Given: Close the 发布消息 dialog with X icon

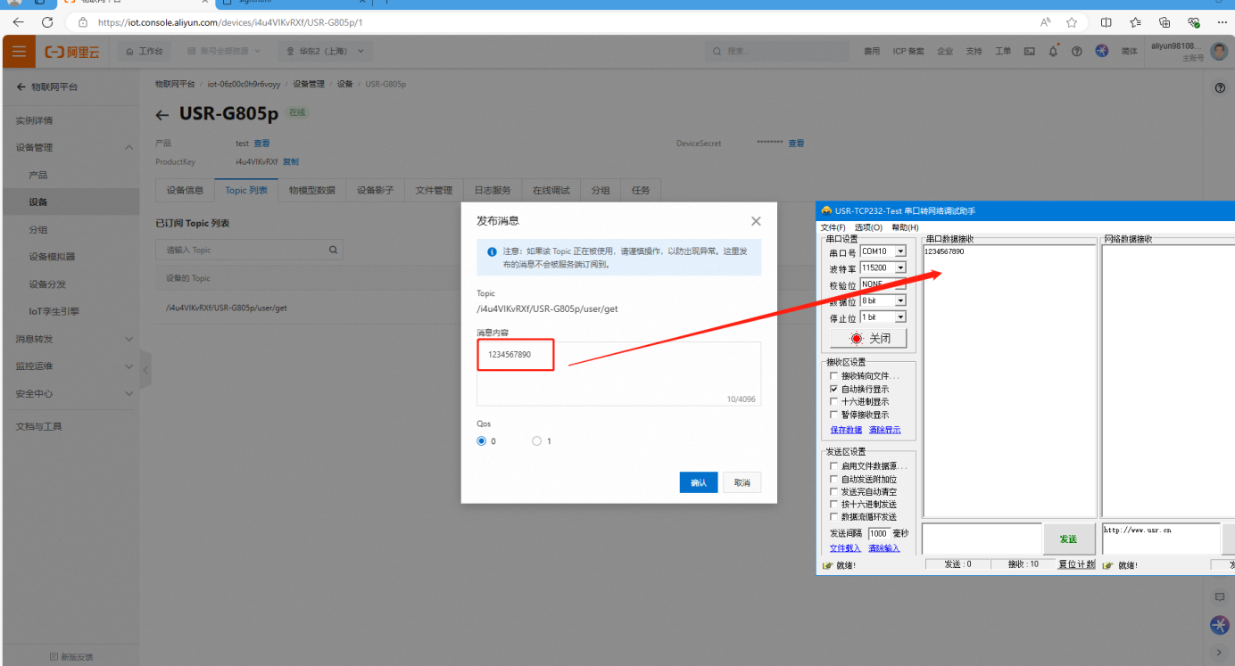Looking at the screenshot, I should coord(756,221).
